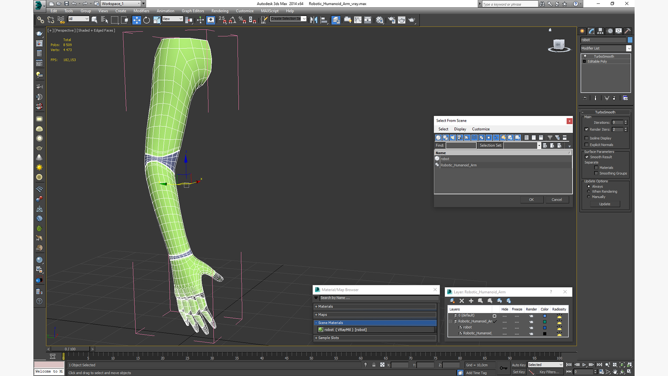Click the ViewCube in viewport

pos(559,45)
